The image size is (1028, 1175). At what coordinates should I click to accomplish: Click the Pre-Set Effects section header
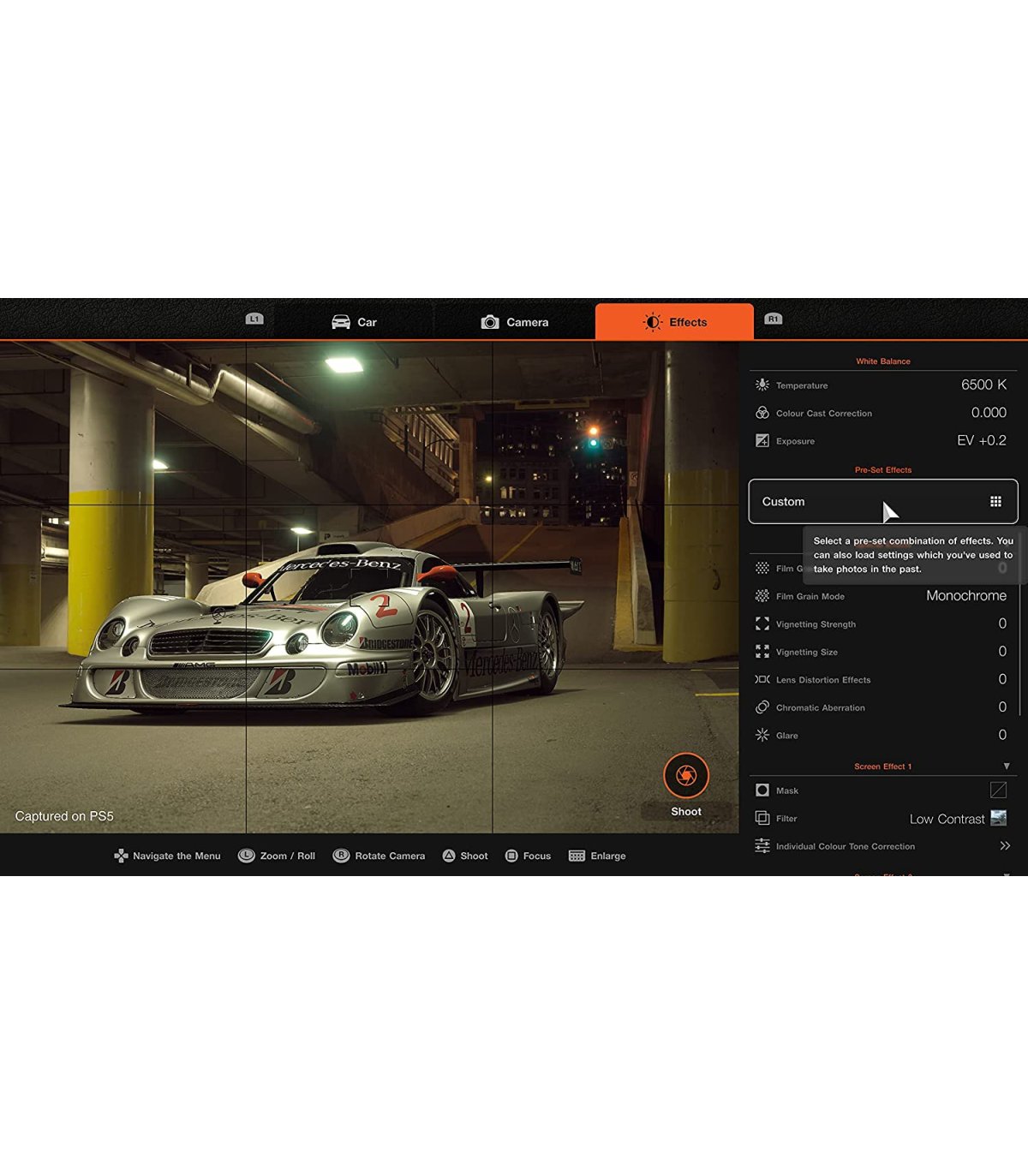pos(883,470)
